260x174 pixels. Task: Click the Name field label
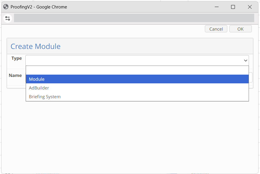pyautogui.click(x=15, y=75)
